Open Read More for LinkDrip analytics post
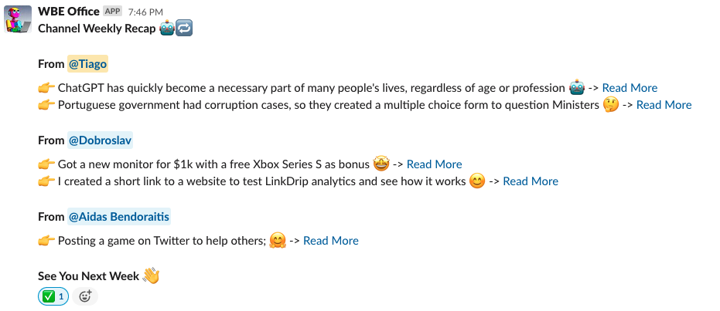720x311 pixels. [530, 181]
